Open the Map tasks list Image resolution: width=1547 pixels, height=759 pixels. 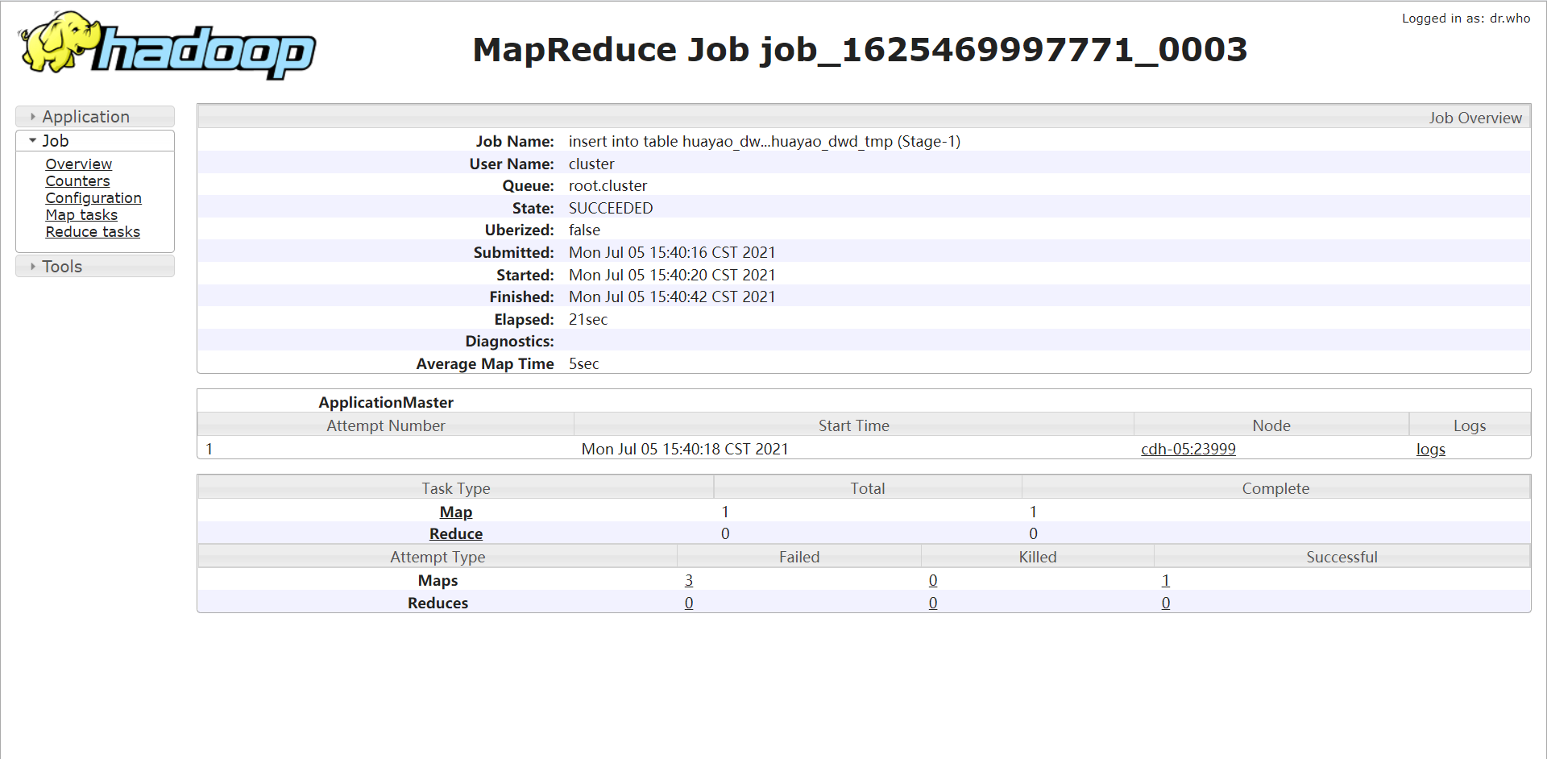click(81, 214)
